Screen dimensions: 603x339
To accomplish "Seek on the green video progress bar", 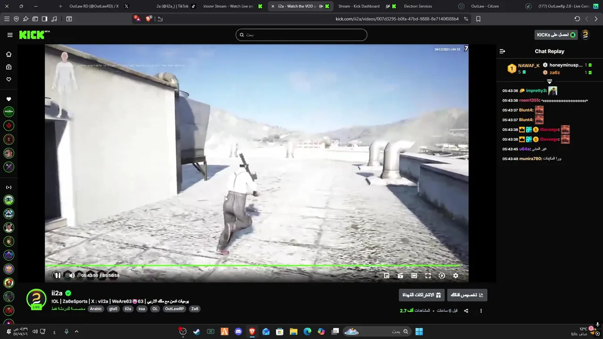I will pos(252,266).
